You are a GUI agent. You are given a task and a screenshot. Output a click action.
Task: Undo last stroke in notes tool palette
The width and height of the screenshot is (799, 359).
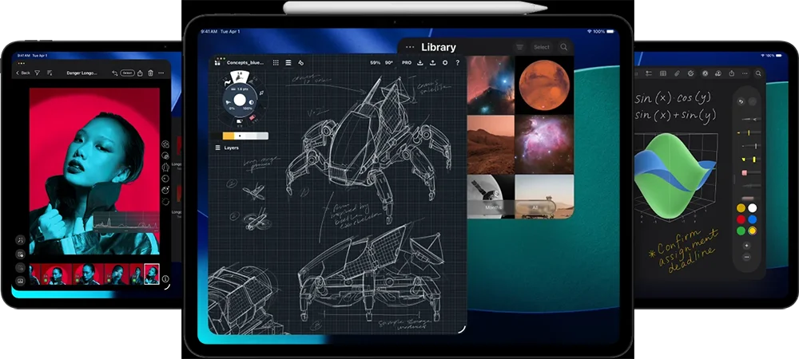pyautogui.click(x=741, y=101)
